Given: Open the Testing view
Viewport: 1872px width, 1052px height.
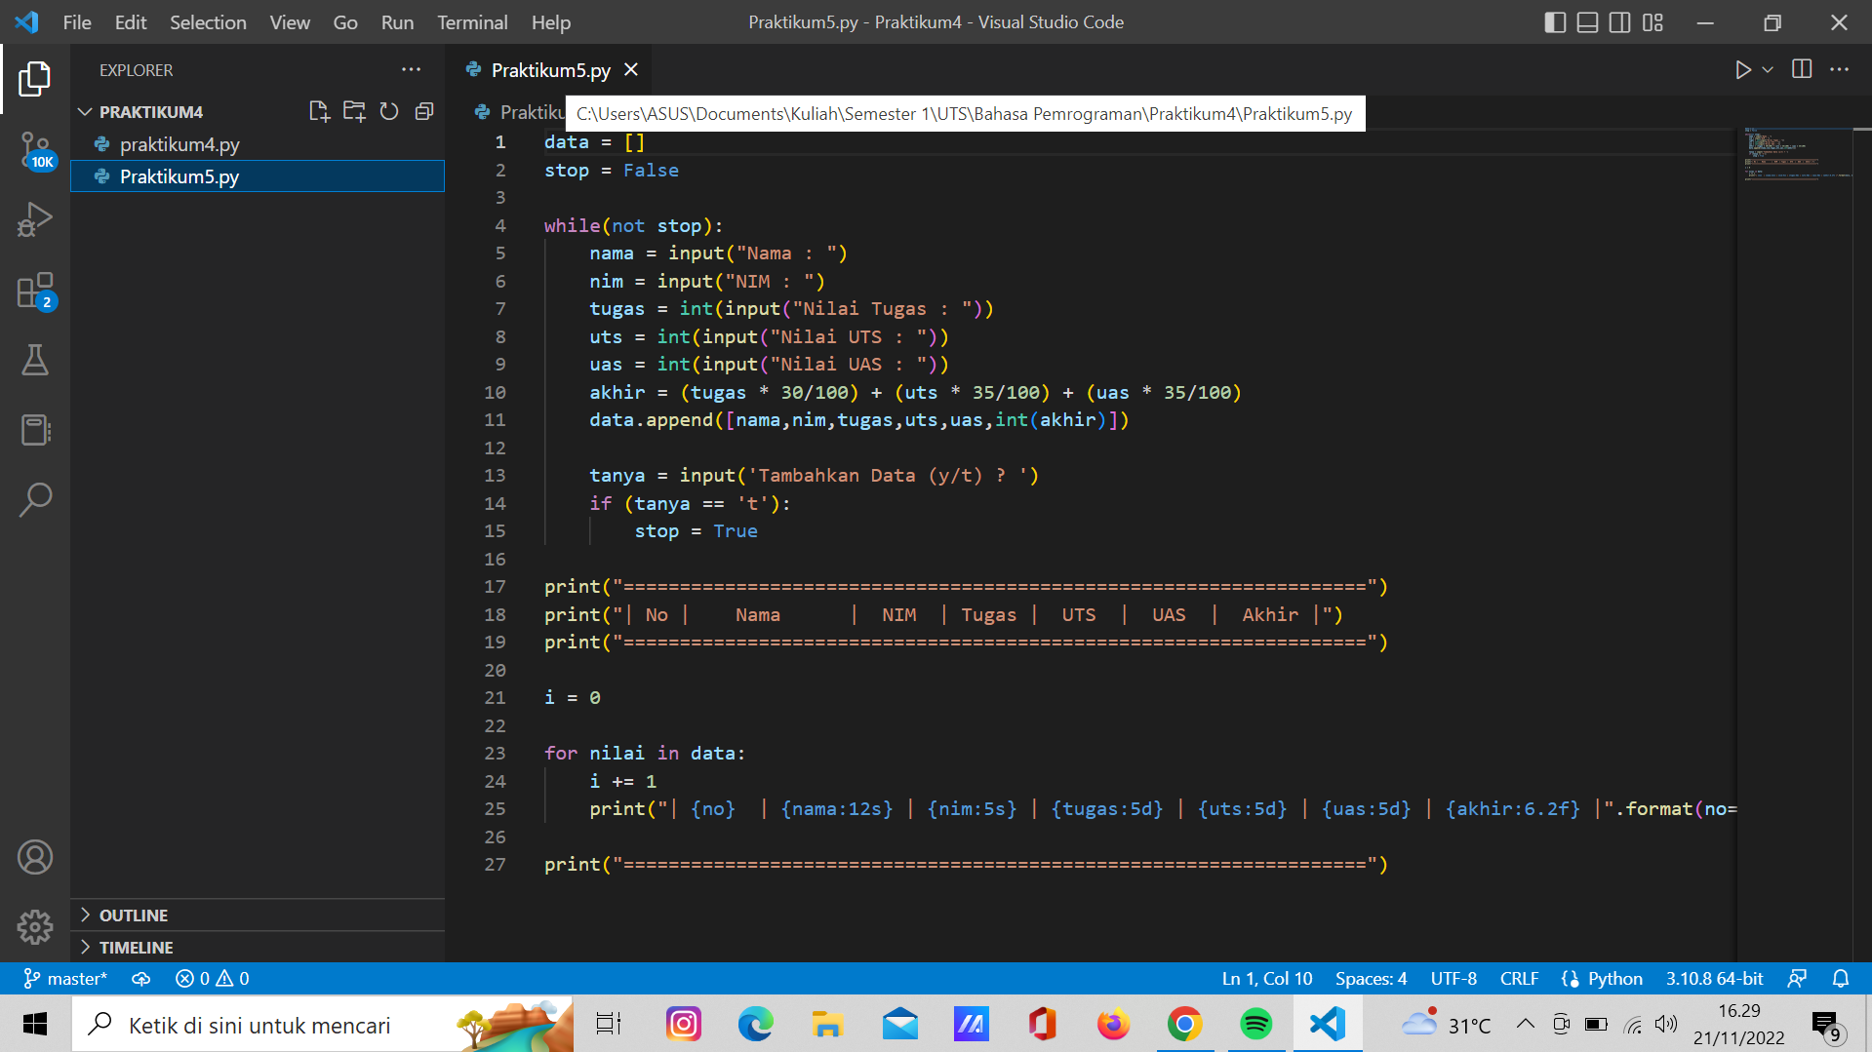Looking at the screenshot, I should point(35,360).
